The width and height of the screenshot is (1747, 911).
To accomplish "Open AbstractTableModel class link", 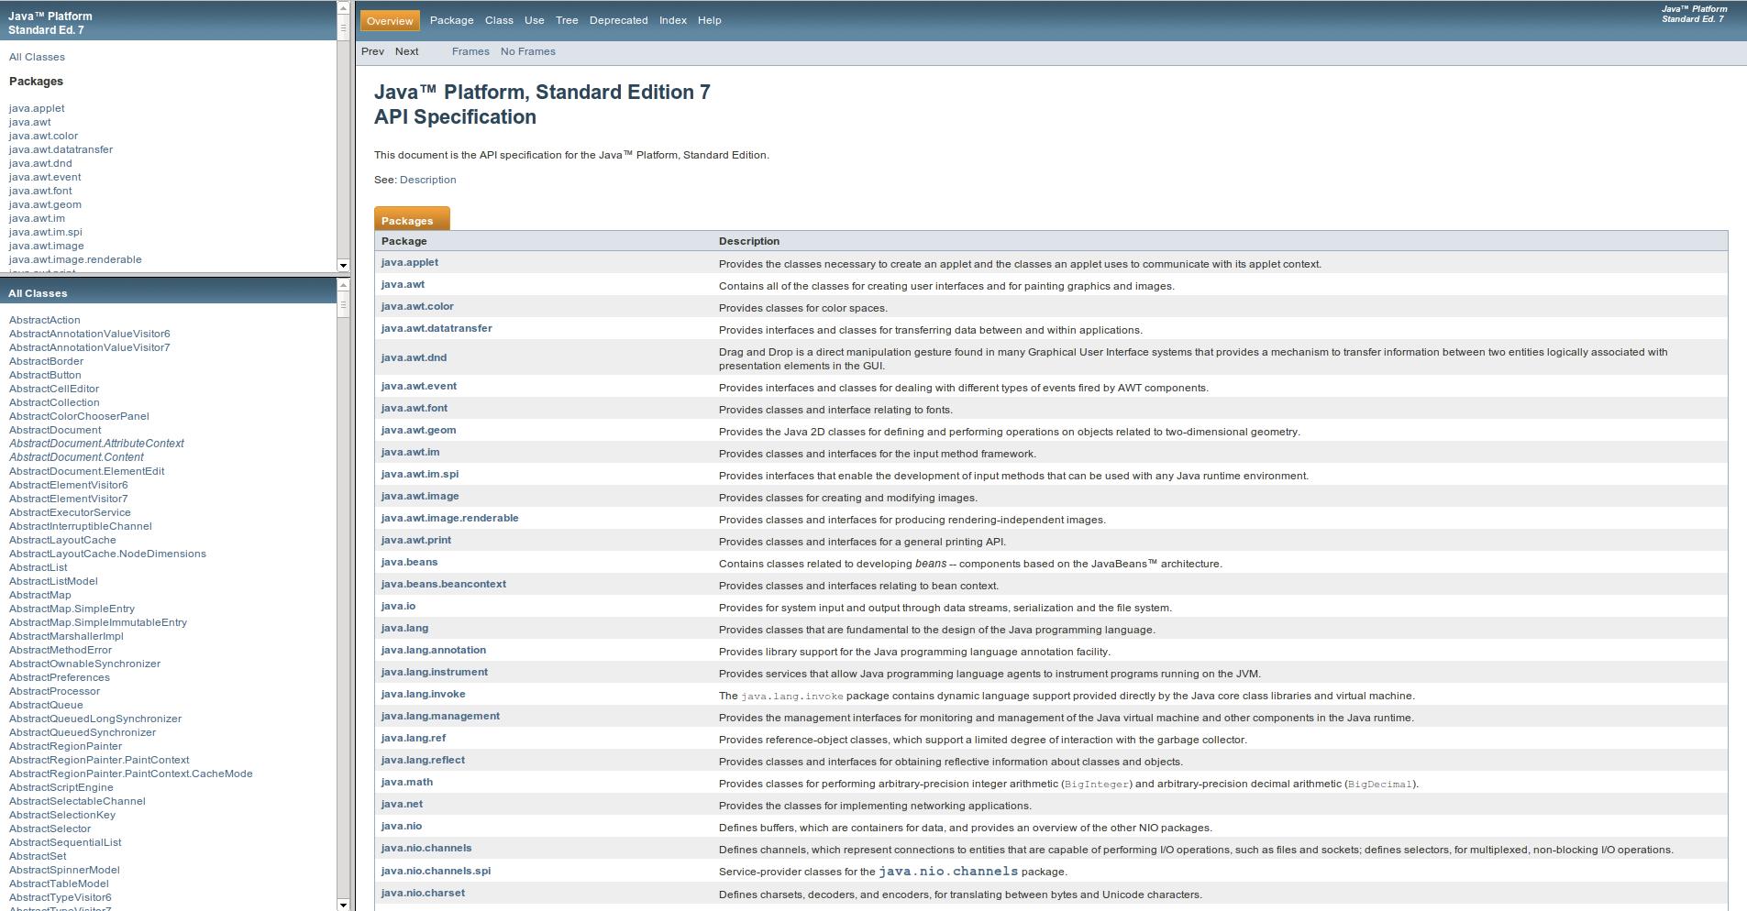I will [59, 884].
